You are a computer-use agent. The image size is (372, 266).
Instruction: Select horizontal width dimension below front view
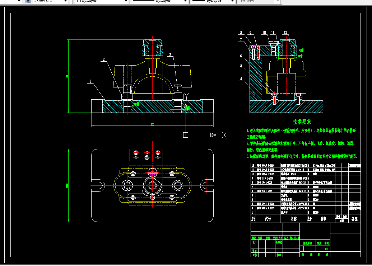152,125
